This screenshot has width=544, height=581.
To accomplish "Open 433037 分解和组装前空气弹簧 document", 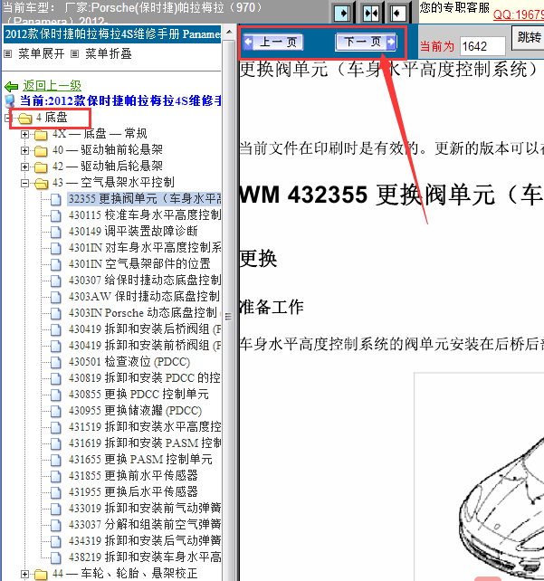I will [x=145, y=525].
